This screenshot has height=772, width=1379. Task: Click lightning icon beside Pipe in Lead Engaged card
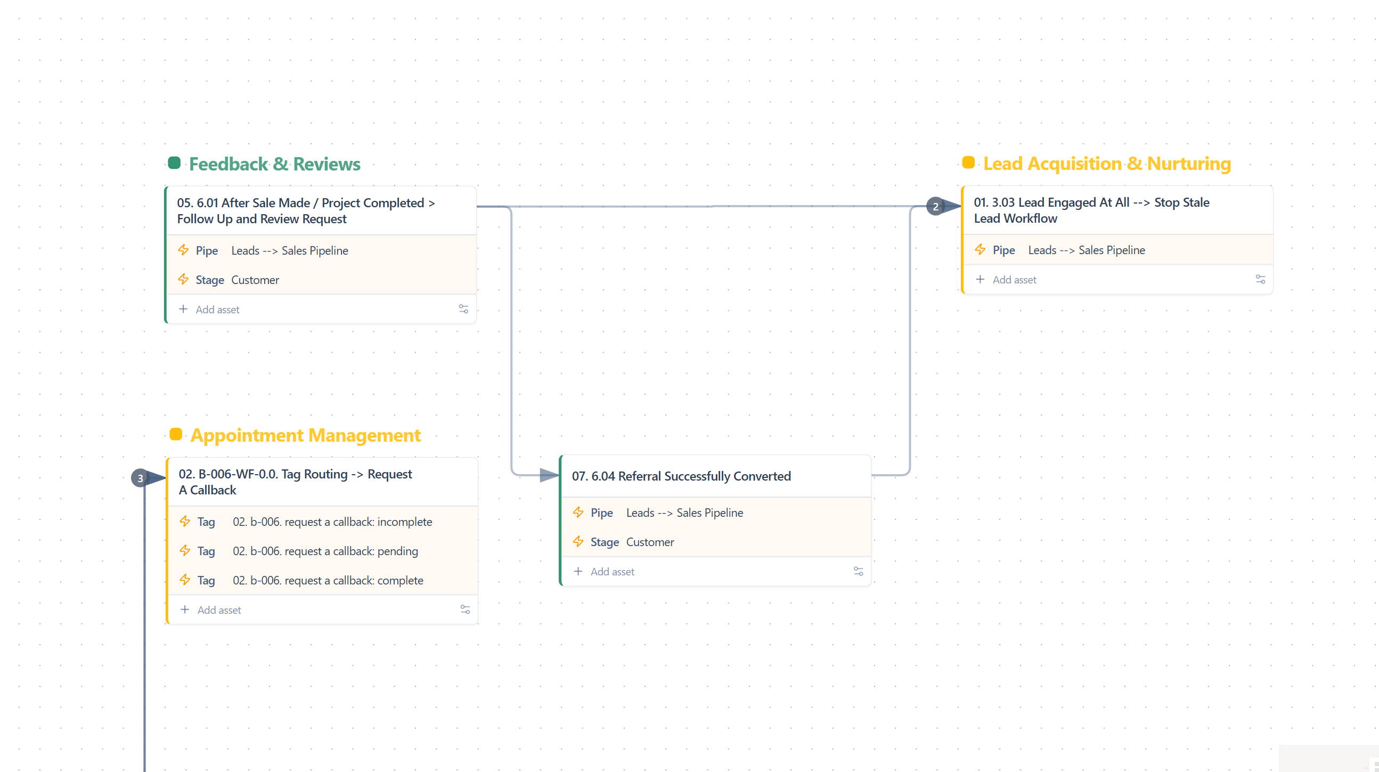click(980, 249)
